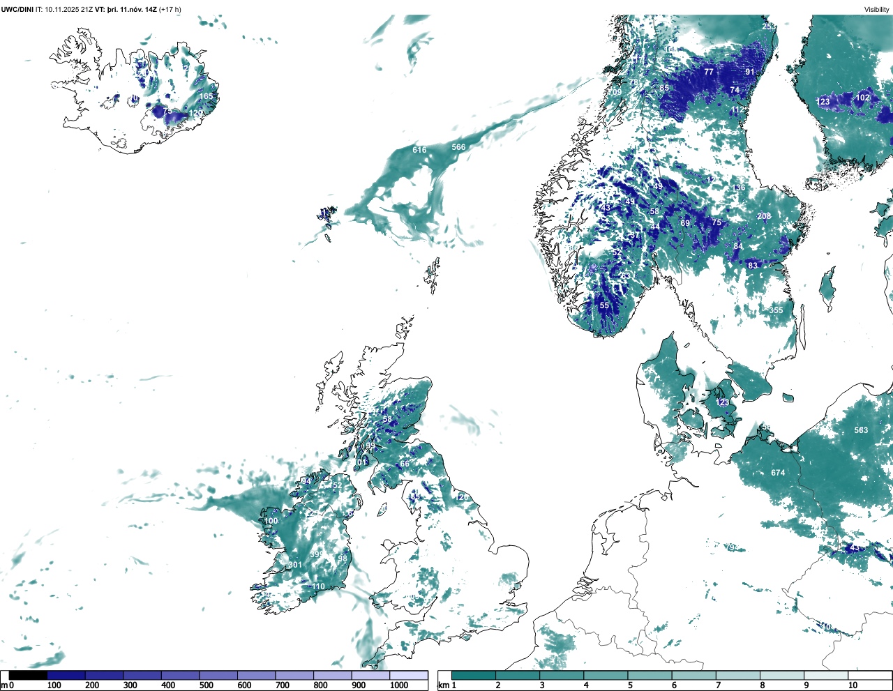Image resolution: width=893 pixels, height=691 pixels.
Task: Click the '123' value over Denmark
Action: tap(723, 402)
